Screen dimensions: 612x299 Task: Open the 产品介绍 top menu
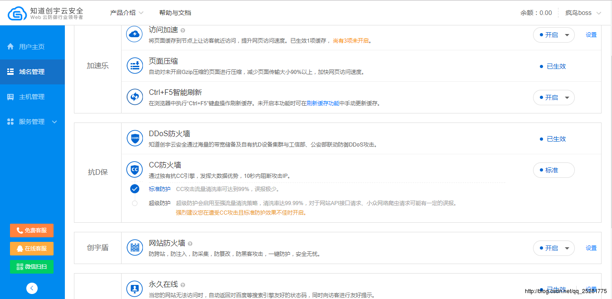click(127, 13)
